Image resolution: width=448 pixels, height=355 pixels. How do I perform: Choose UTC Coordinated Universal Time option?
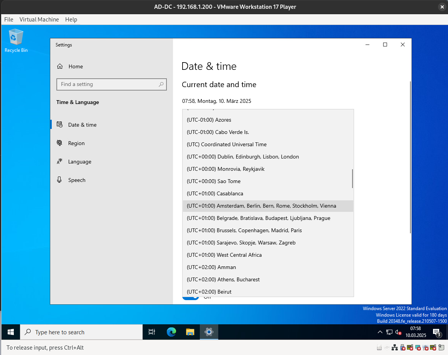pyautogui.click(x=226, y=144)
